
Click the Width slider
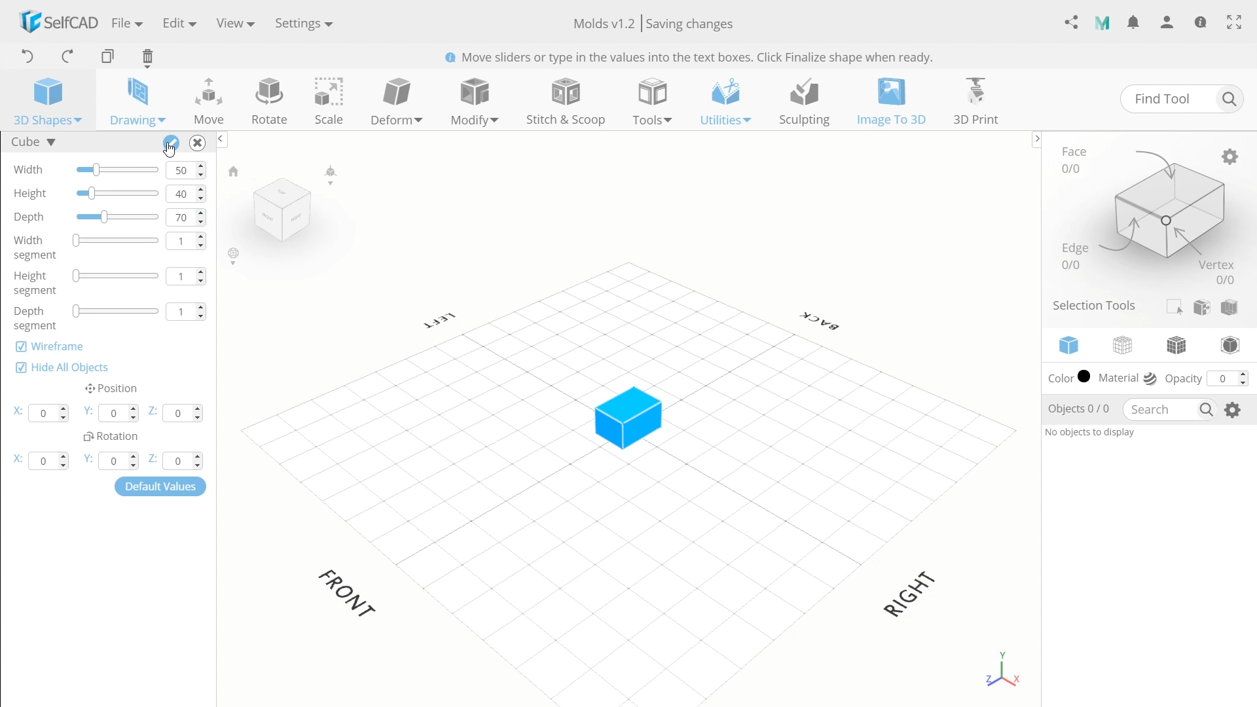point(117,170)
